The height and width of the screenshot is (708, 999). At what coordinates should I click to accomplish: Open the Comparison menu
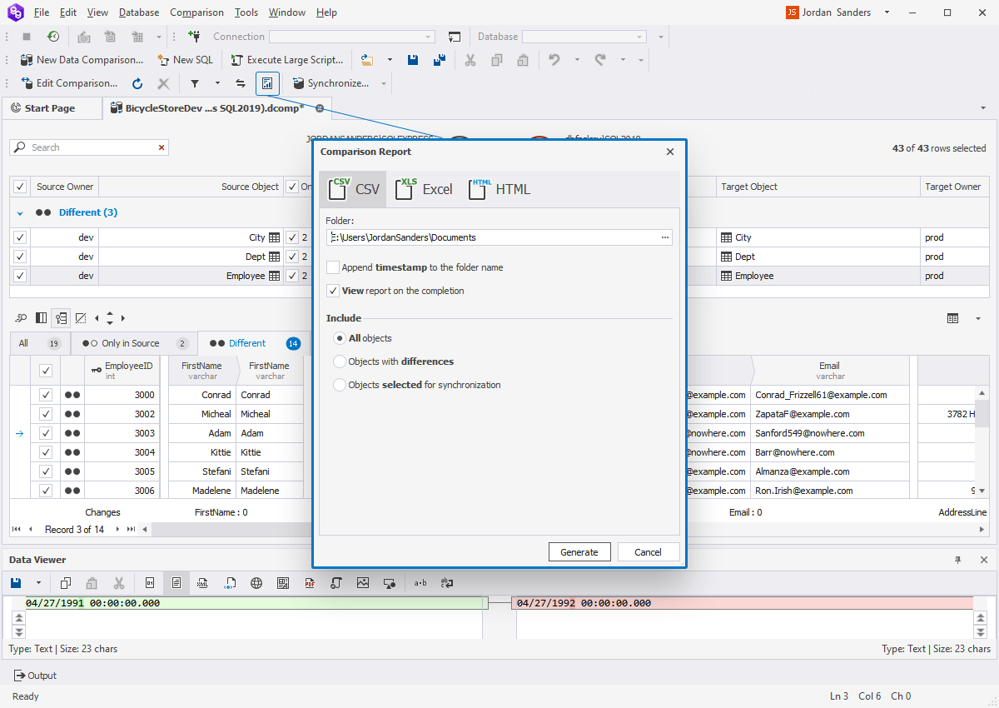click(196, 12)
